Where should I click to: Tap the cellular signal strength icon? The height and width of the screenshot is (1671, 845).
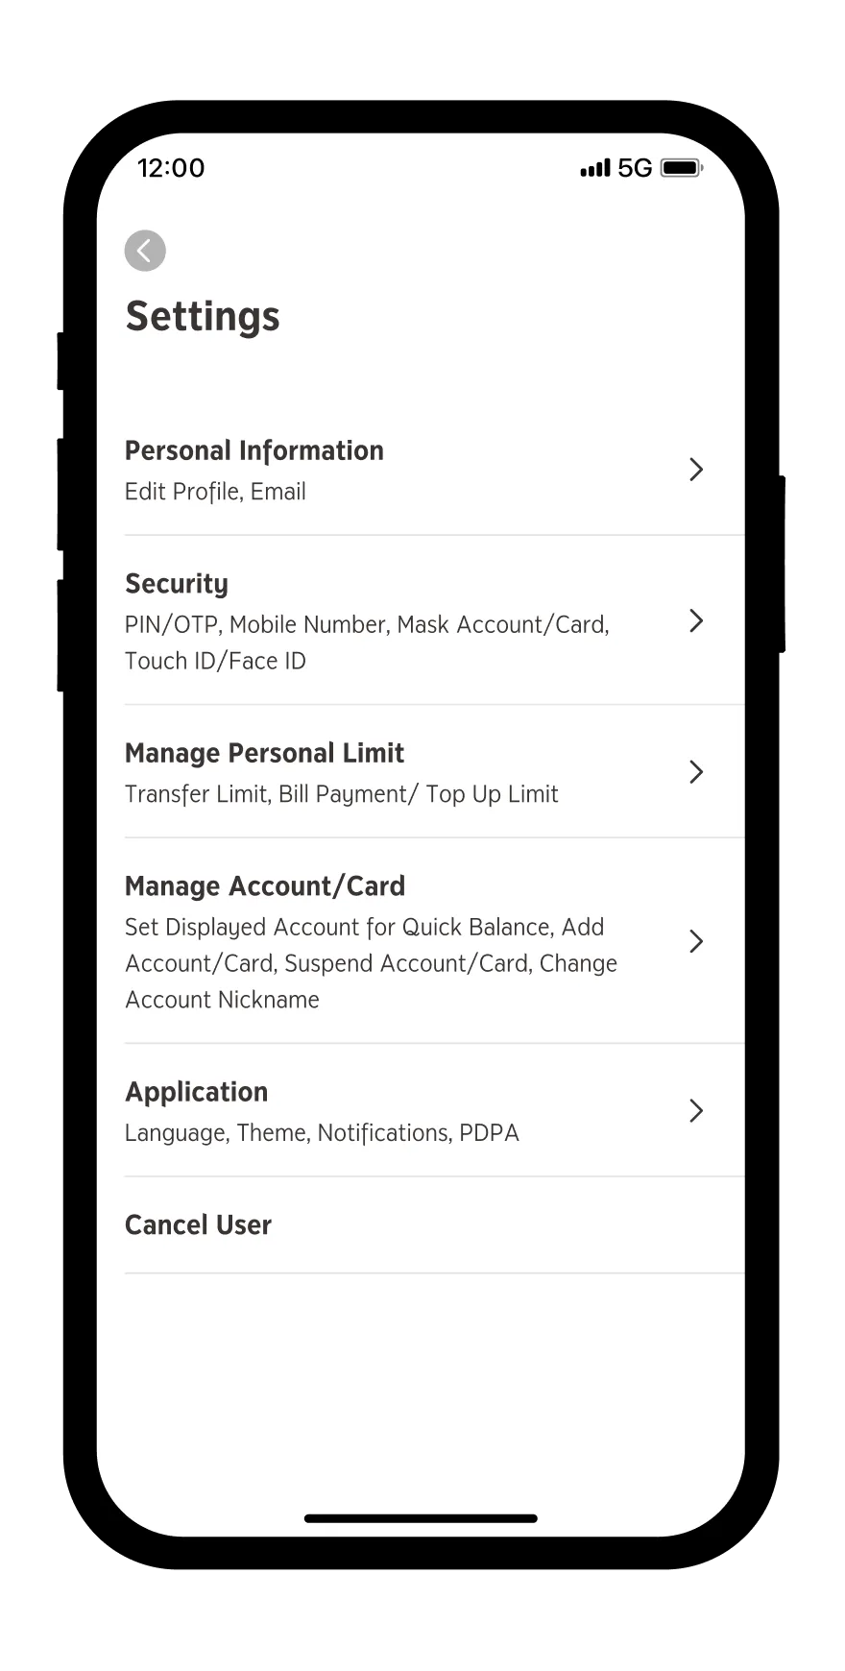(595, 168)
